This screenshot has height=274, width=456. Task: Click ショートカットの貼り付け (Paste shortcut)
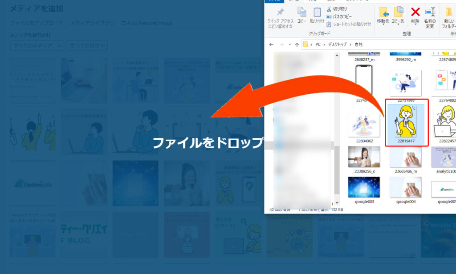[x=349, y=24]
